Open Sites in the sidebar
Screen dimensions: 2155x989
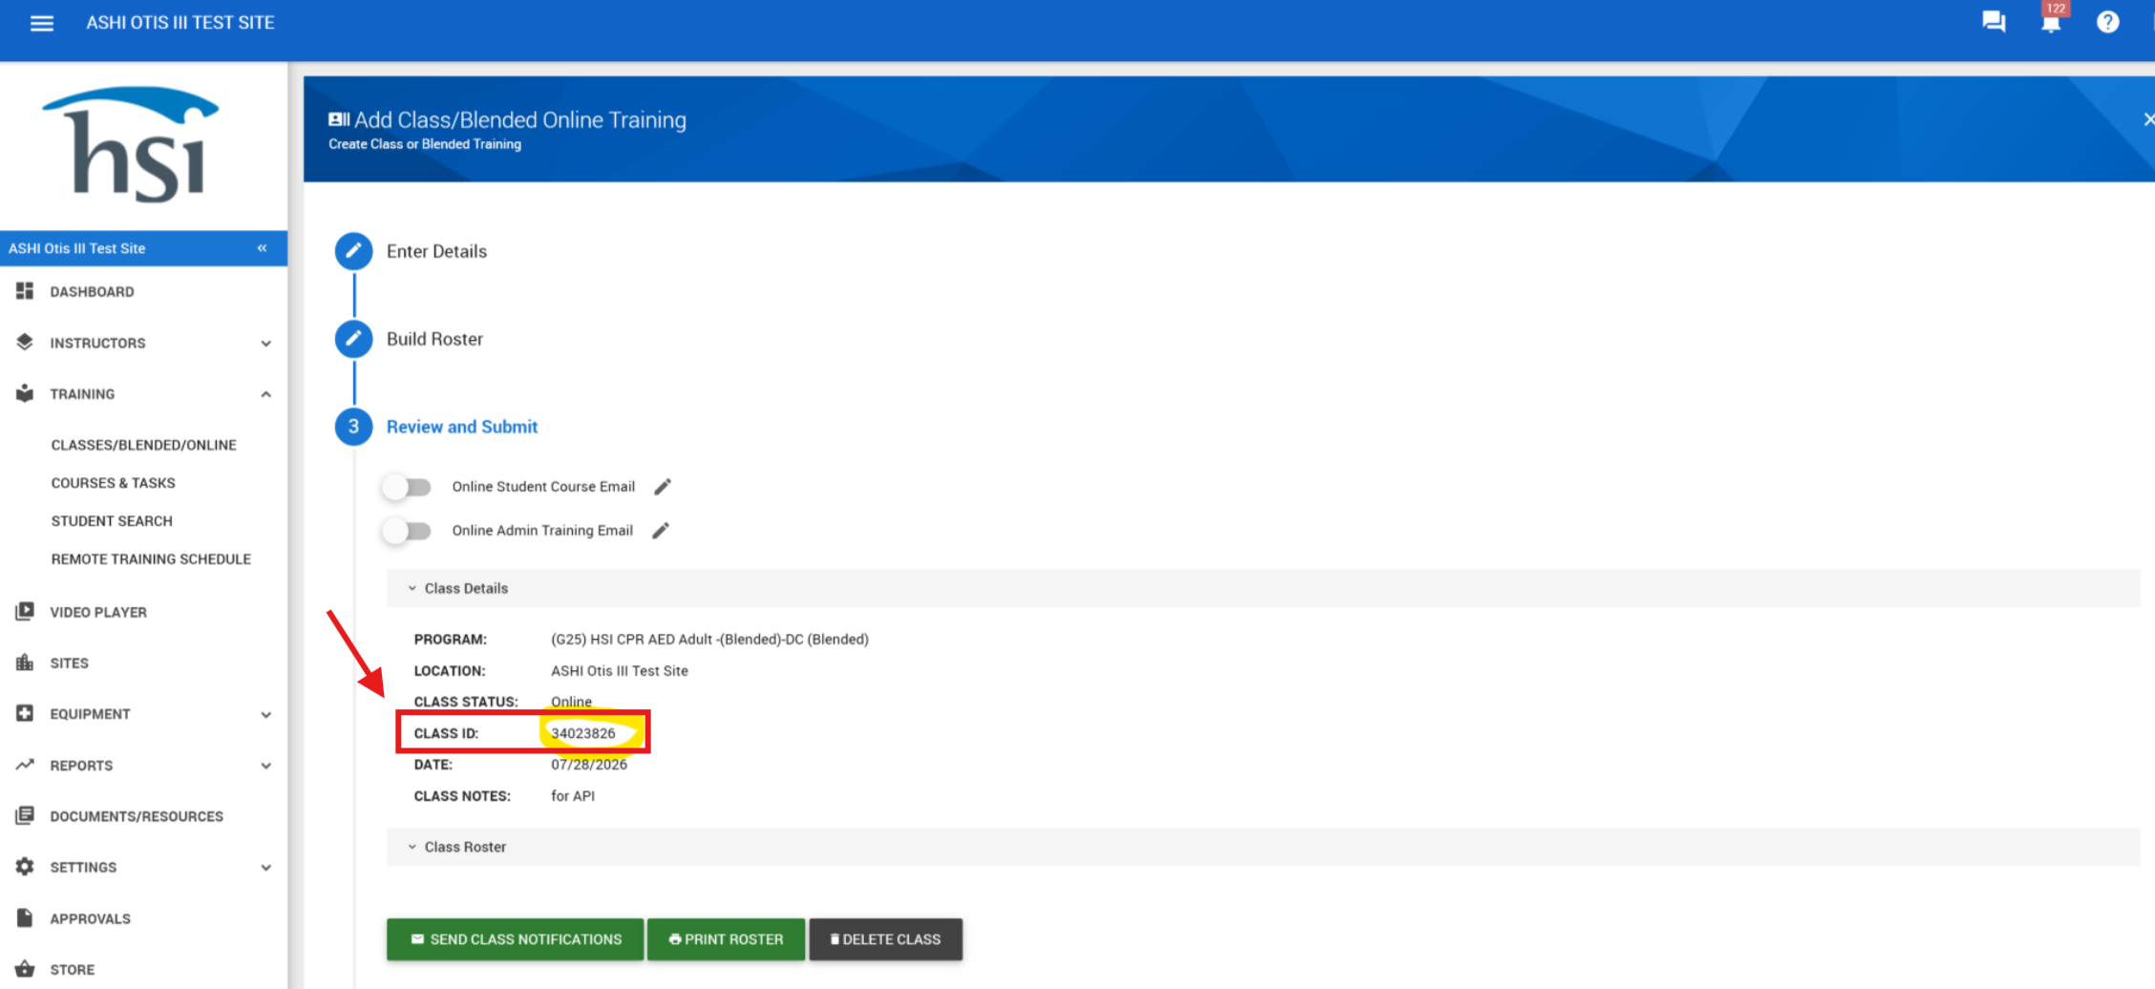[69, 663]
